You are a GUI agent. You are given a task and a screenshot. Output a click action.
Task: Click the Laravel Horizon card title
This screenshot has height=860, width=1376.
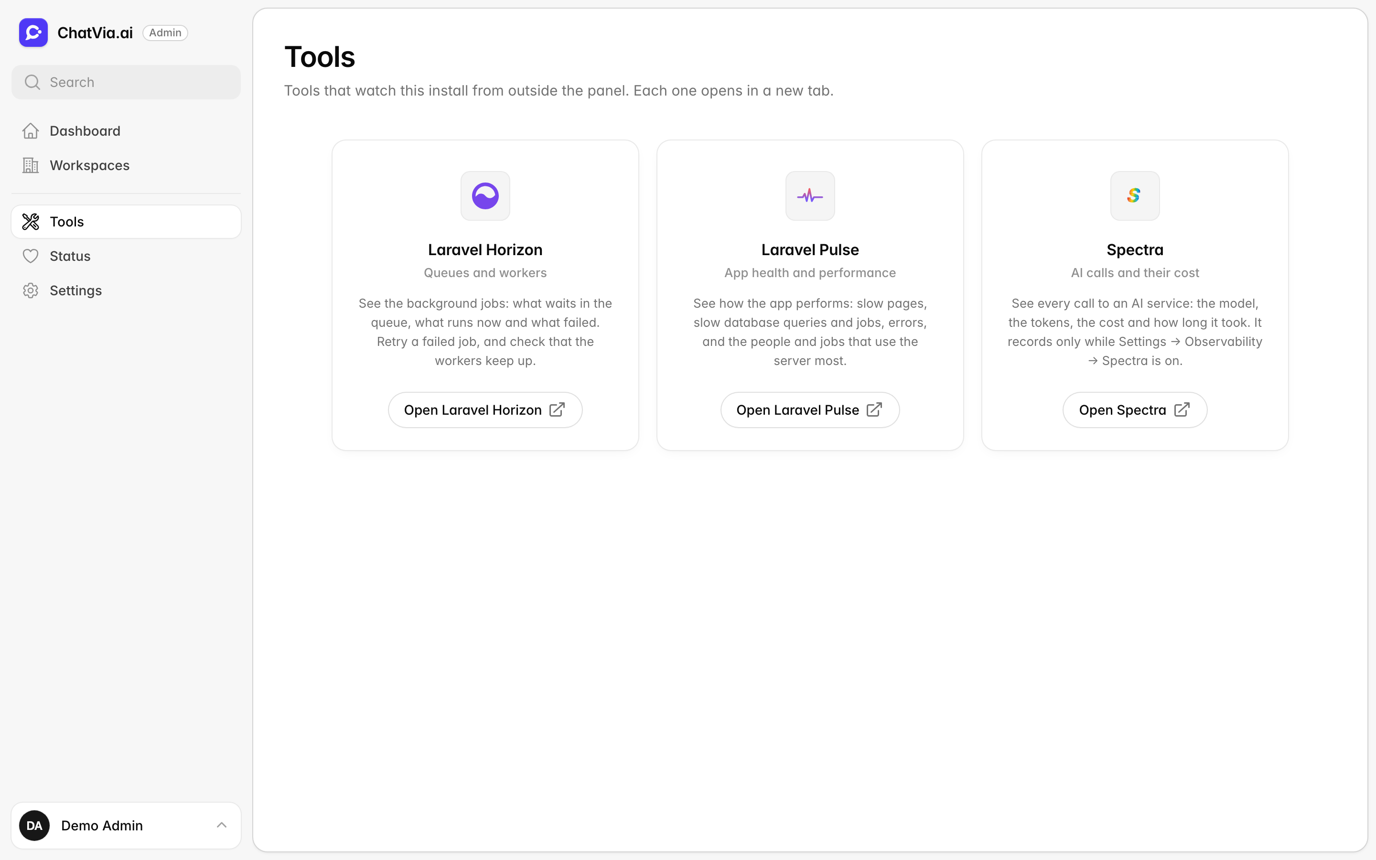(x=485, y=250)
